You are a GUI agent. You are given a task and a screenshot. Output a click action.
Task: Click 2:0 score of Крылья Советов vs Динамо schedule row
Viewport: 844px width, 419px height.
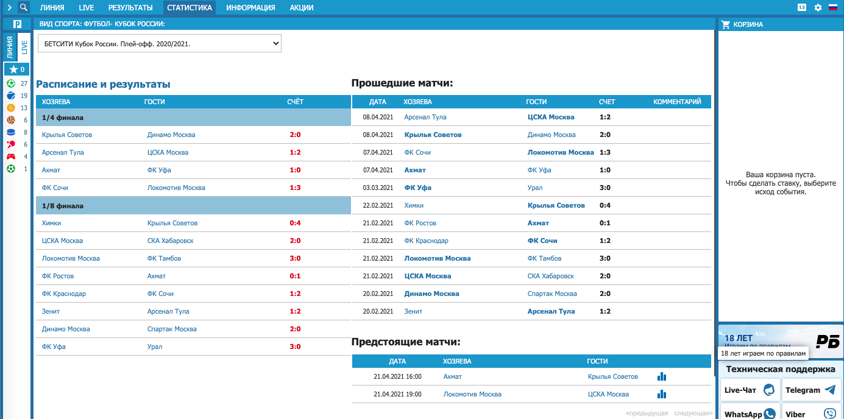(296, 135)
